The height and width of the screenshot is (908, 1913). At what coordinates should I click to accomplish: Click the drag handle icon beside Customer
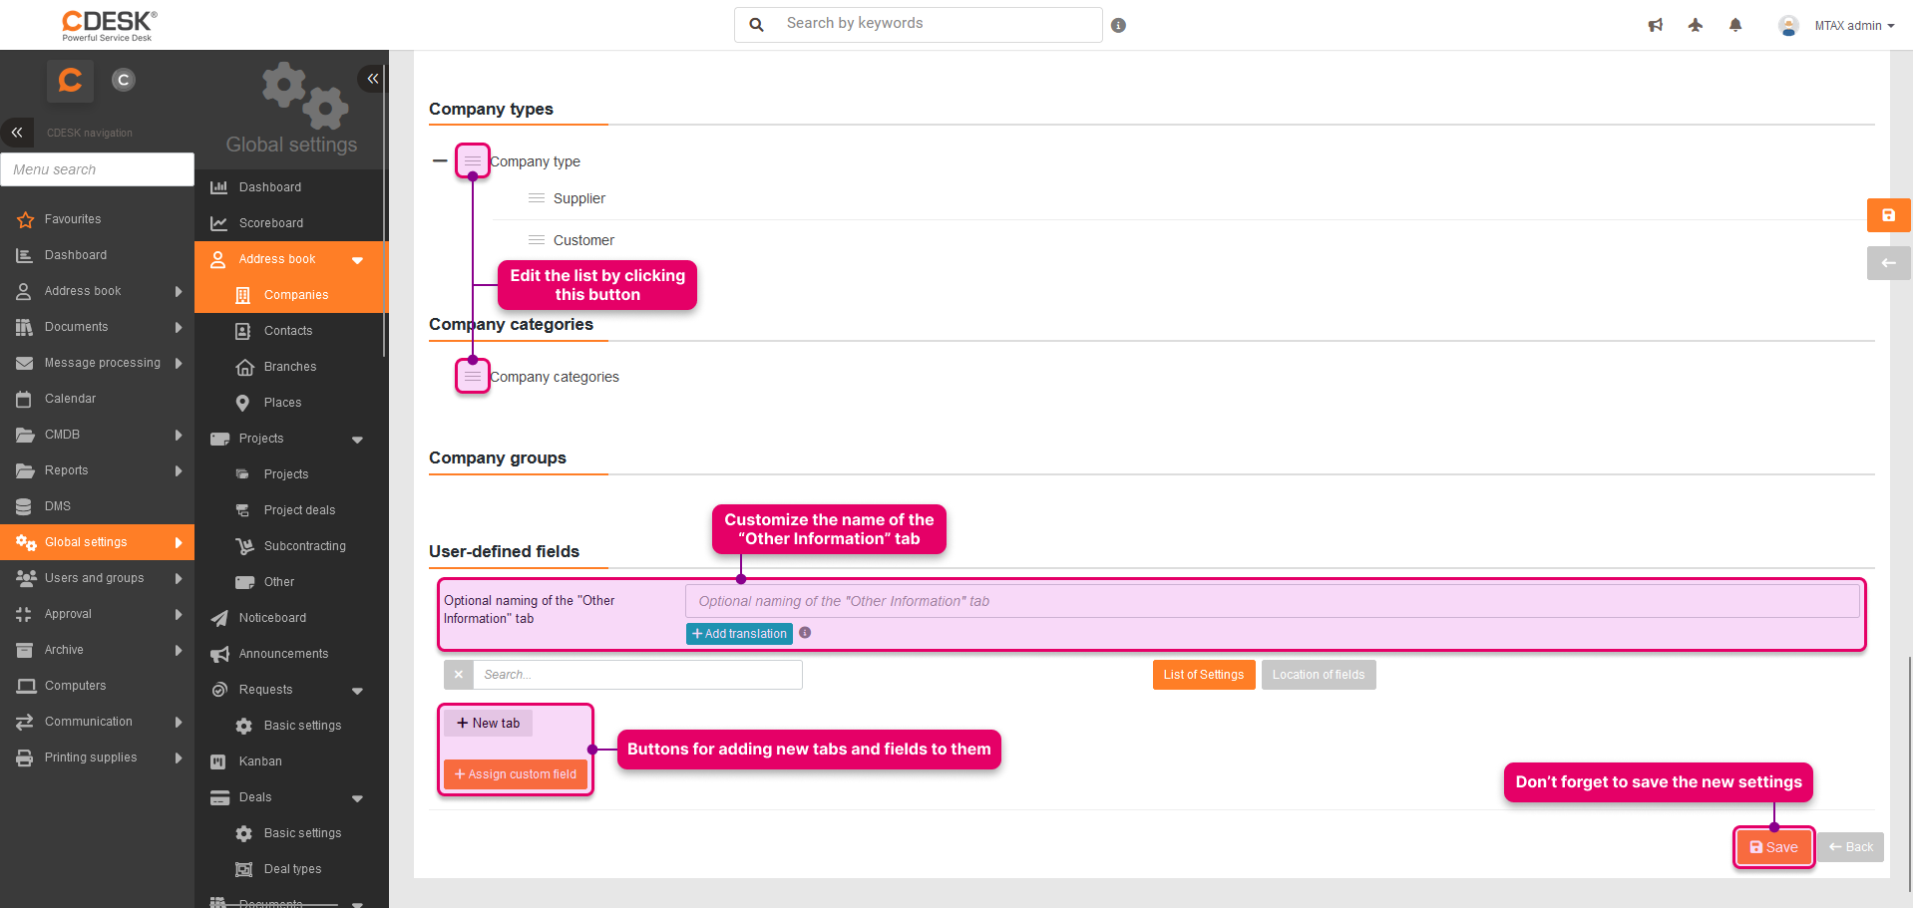pyautogui.click(x=537, y=240)
